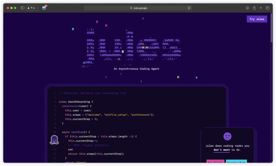
Task: Click the octopus mascot beside the code
Action: coord(54,140)
